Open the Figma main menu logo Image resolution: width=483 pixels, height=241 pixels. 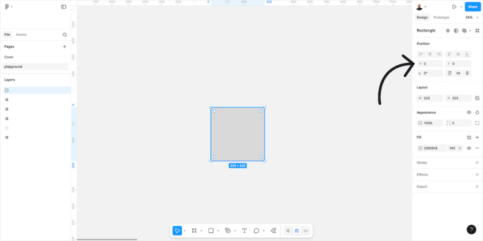[7, 7]
